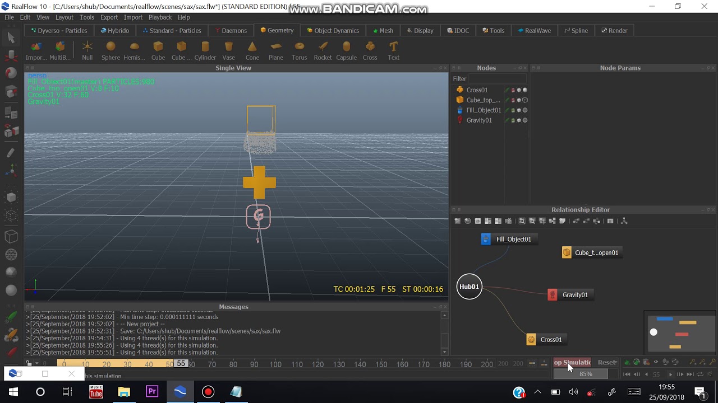The image size is (718, 403).
Task: Select the Gravity01 node in Relationship Editor
Action: point(570,295)
